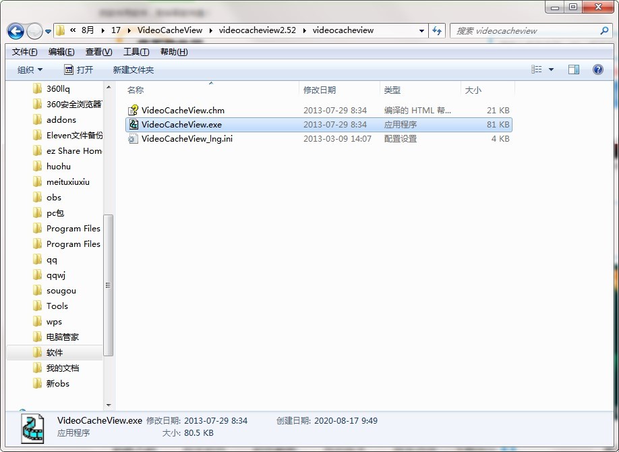
Task: Select the 360llq folder in tree
Action: click(58, 88)
